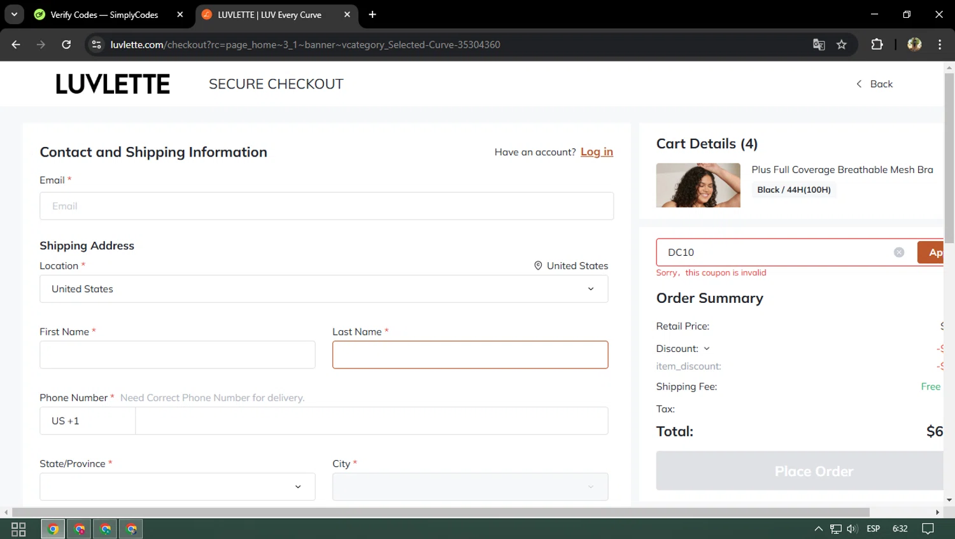The image size is (955, 539).
Task: Open the City dropdown
Action: [x=470, y=487]
